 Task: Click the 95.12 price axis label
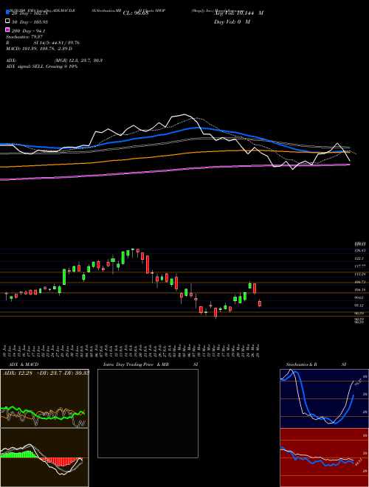coord(359,305)
